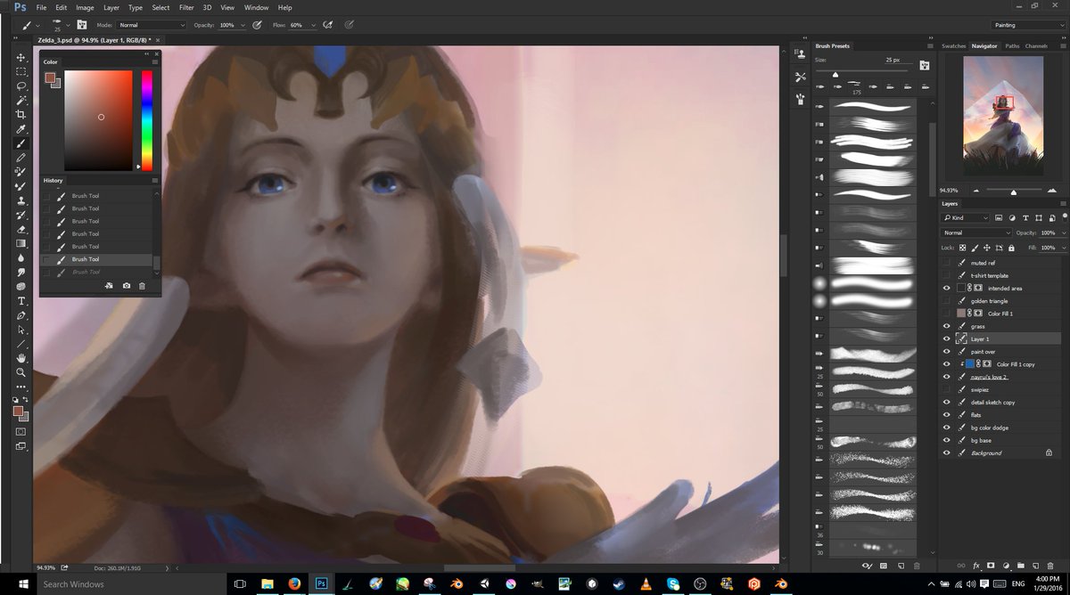Select the Clone Stamp tool
This screenshot has height=595, width=1070.
coord(21,200)
